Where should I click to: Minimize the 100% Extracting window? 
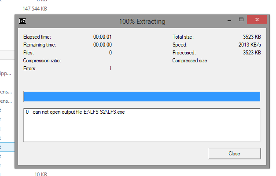click(x=229, y=20)
